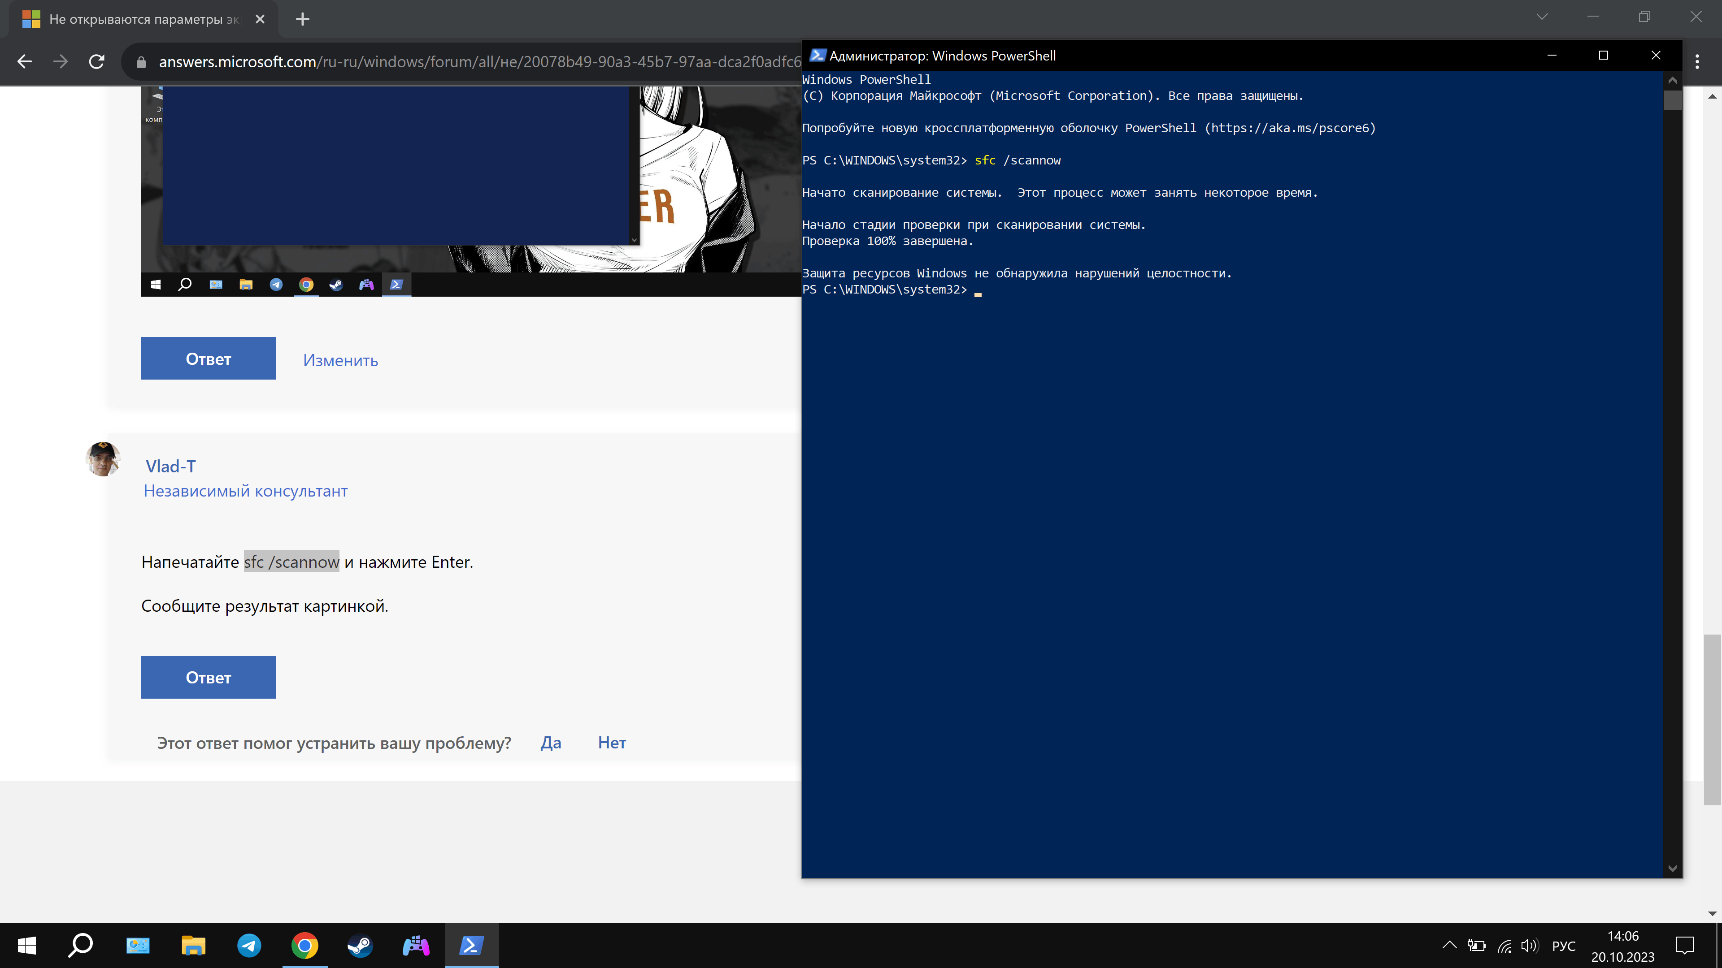Click the taskbar search magnifier icon

coord(81,945)
